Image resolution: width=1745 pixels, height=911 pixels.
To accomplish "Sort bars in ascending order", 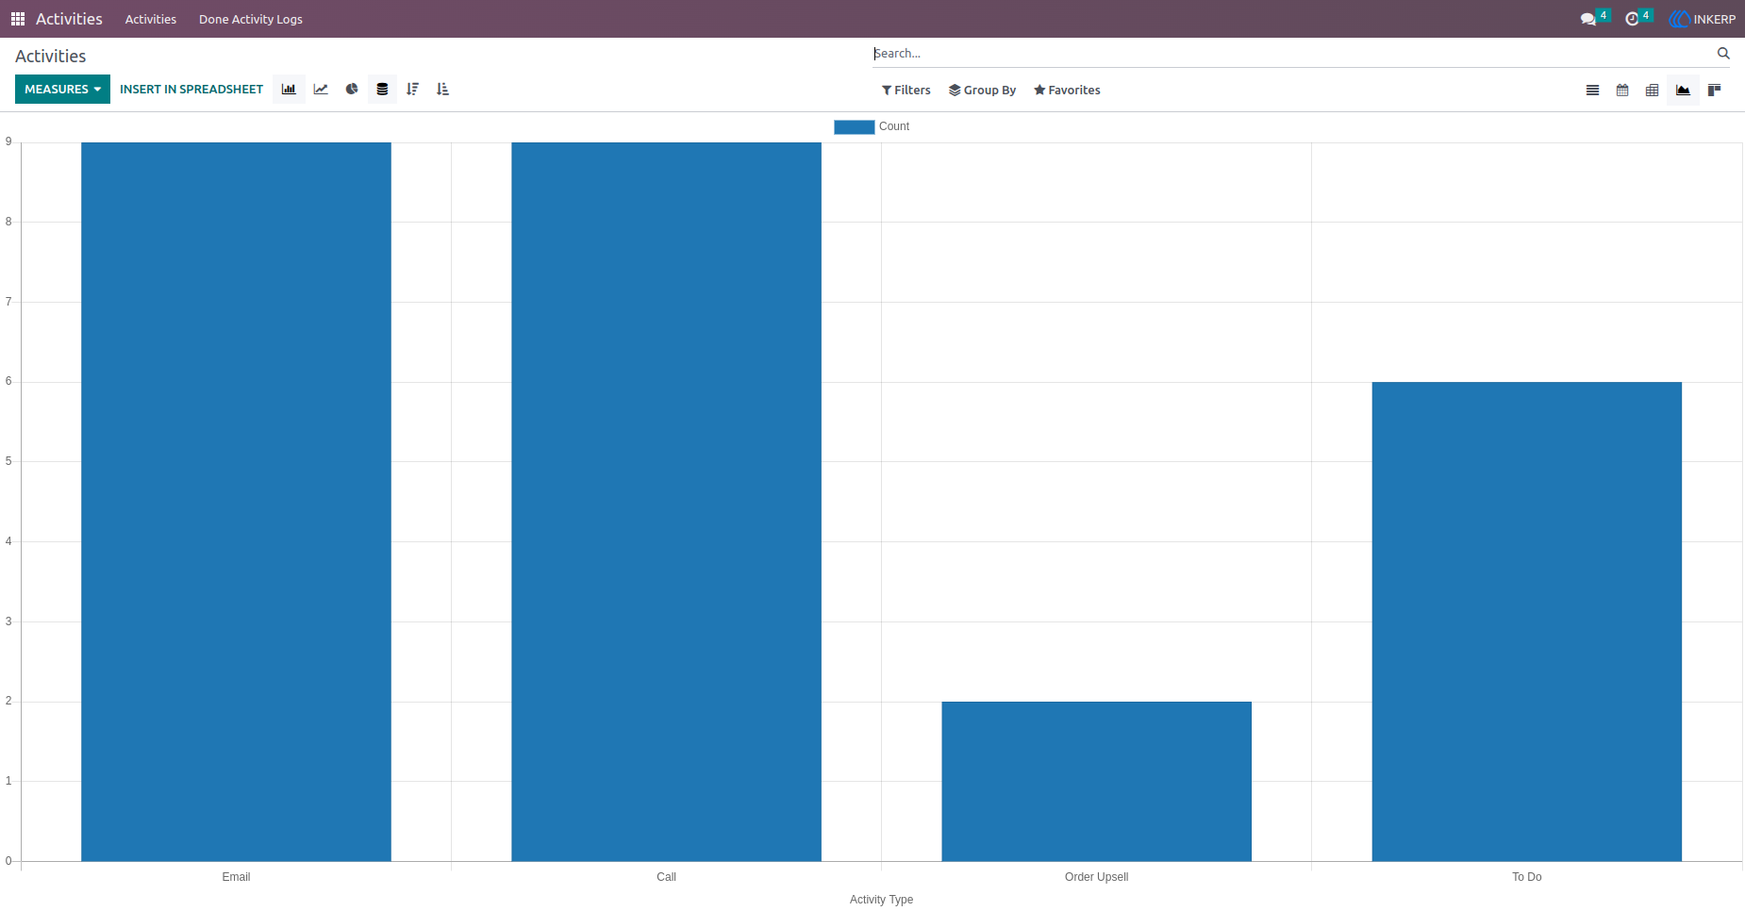I will tap(442, 90).
